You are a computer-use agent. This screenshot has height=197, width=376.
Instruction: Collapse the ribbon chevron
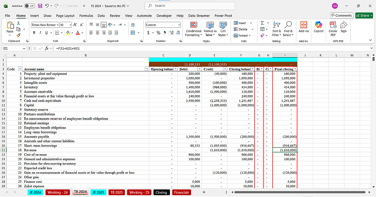370,40
